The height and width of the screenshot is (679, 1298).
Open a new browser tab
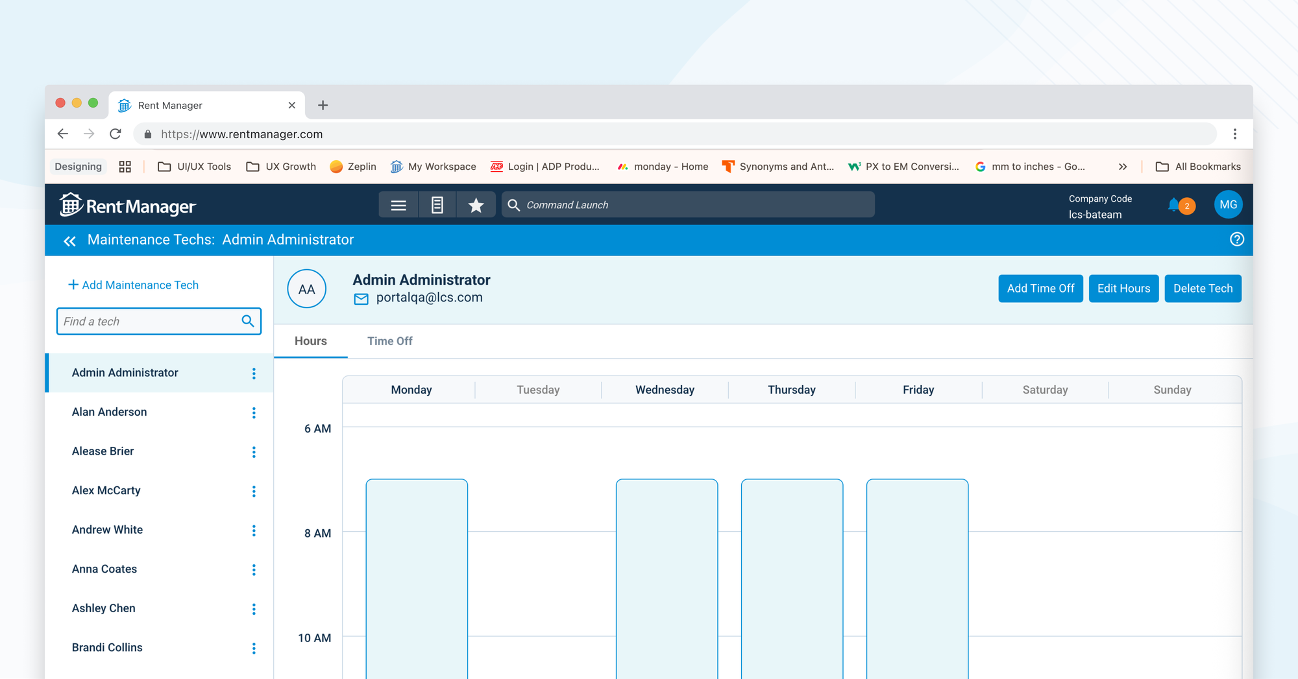pyautogui.click(x=323, y=105)
